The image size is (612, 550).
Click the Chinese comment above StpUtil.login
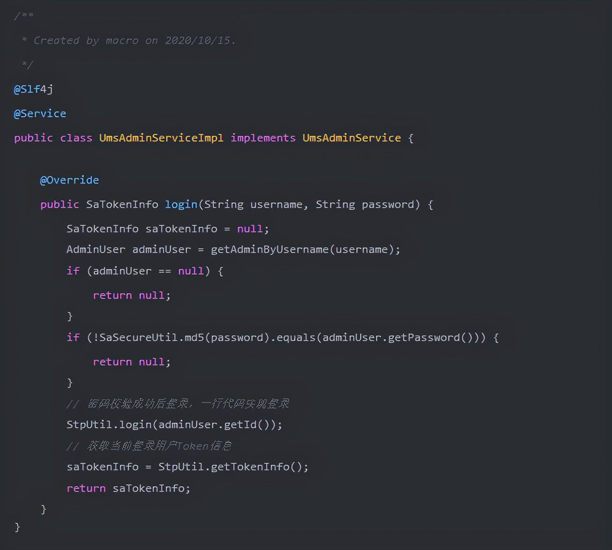click(x=178, y=404)
